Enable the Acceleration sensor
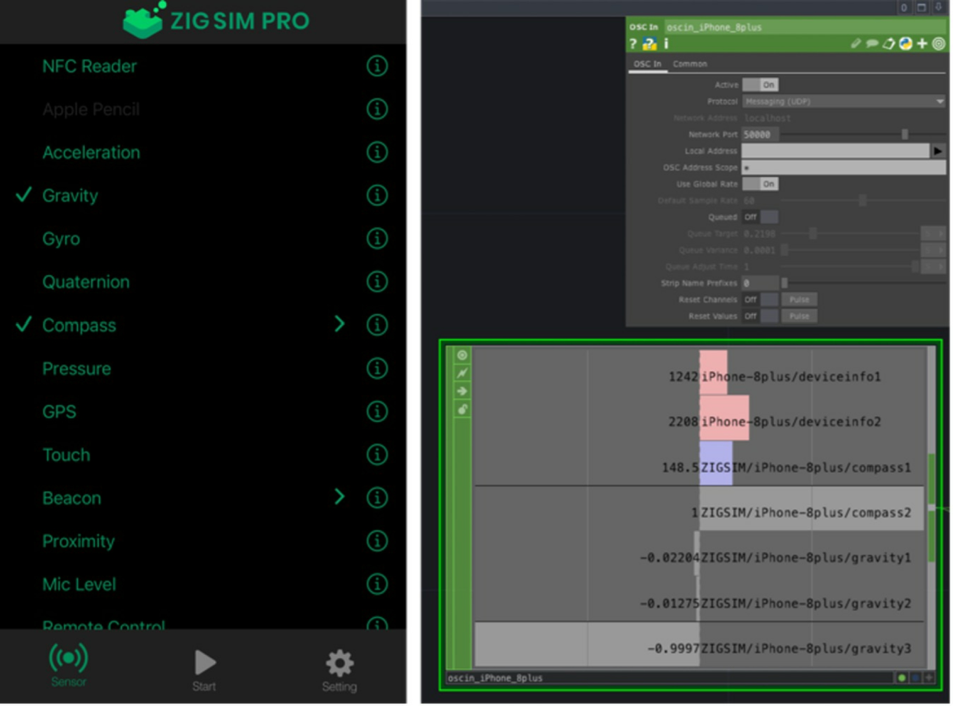Viewport: 953px width, 706px height. tap(91, 153)
